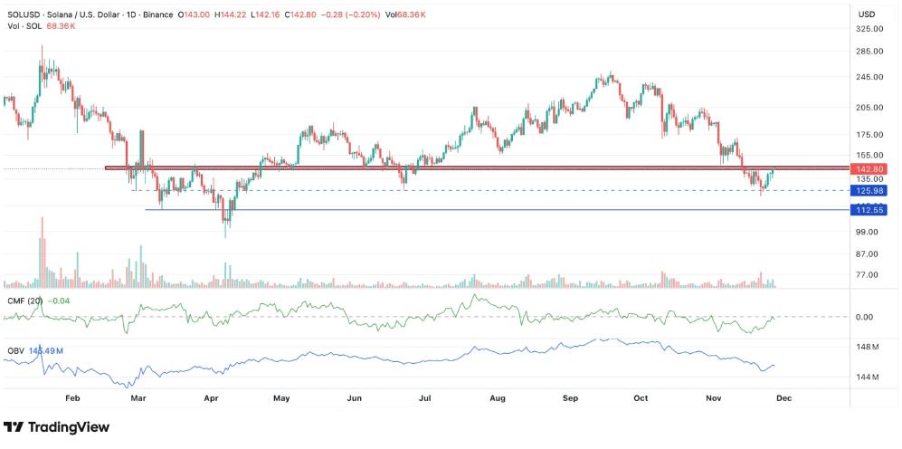Click the 148 M level on OBV axis
This screenshot has width=902, height=449.
tap(868, 348)
